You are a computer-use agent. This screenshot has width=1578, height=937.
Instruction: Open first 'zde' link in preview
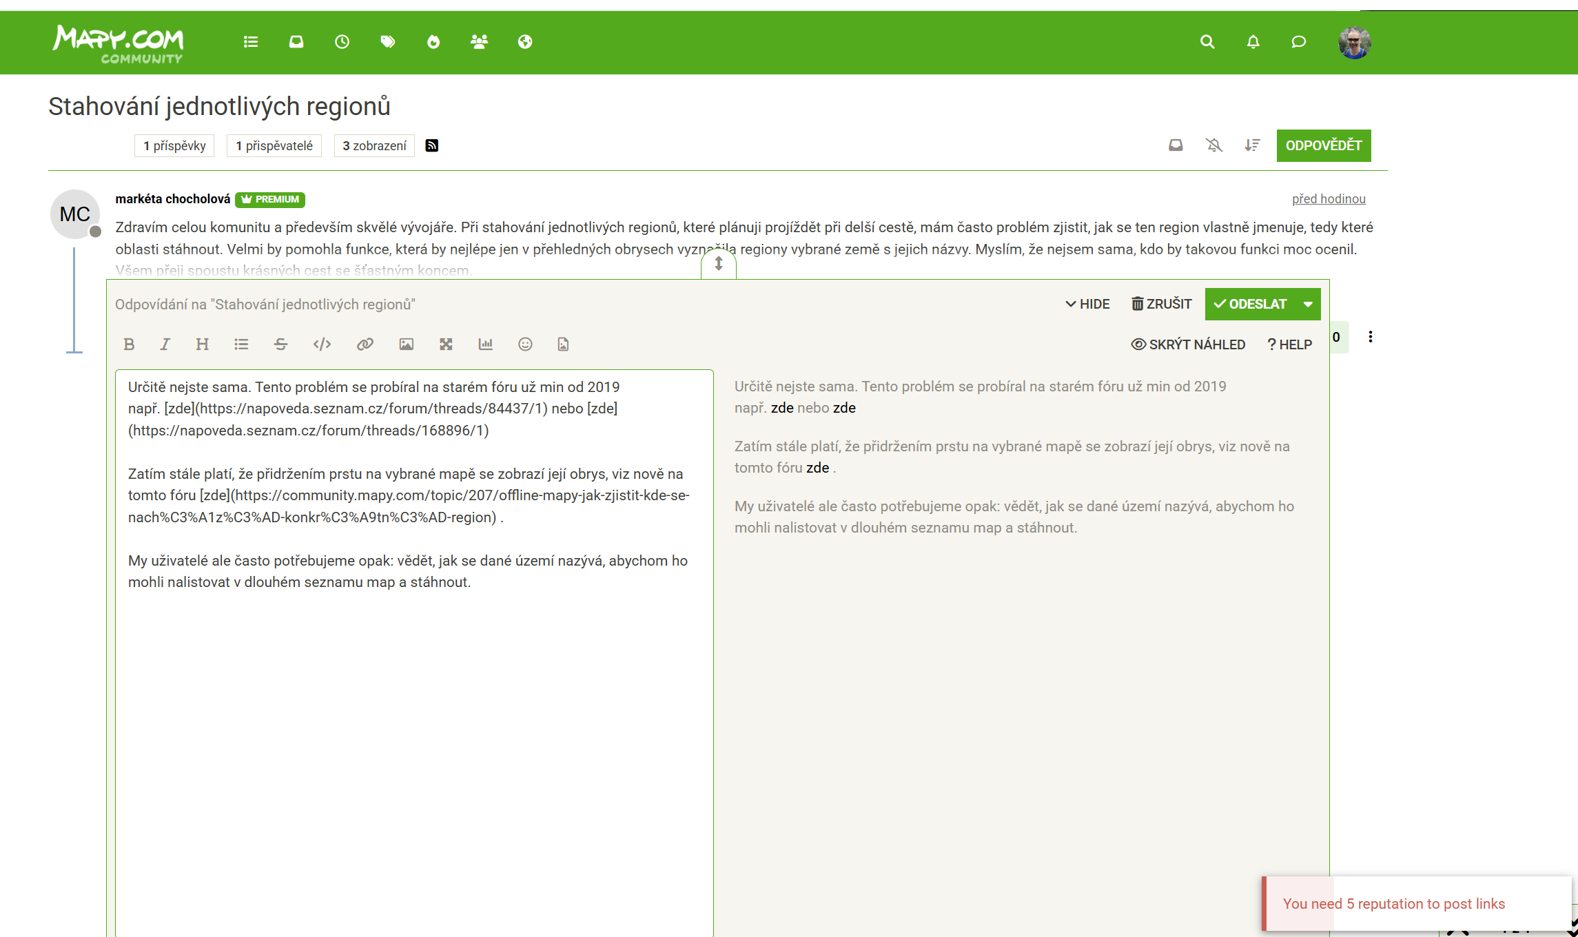(x=782, y=408)
